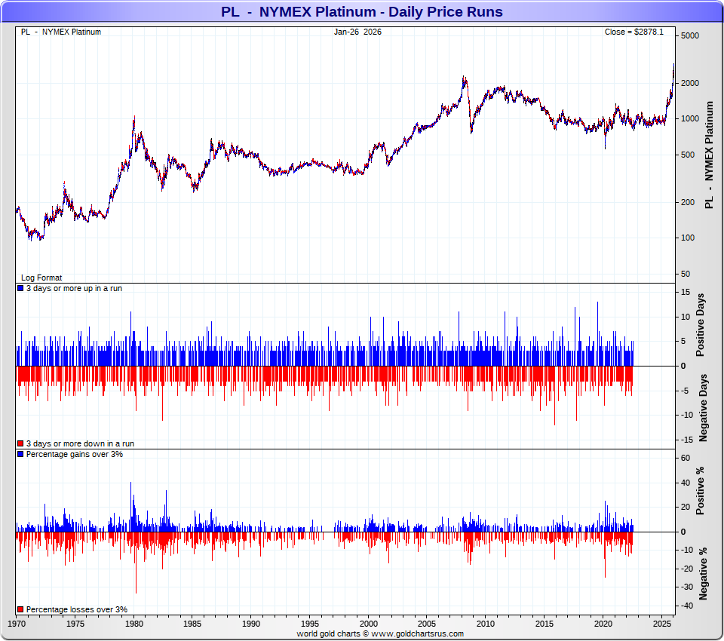Click the 'Jan-26 2026' date label
Image resolution: width=724 pixels, height=641 pixels.
click(x=357, y=32)
